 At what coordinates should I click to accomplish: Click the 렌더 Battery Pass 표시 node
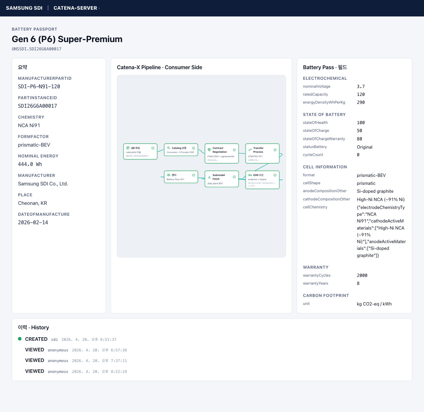pyautogui.click(x=181, y=177)
